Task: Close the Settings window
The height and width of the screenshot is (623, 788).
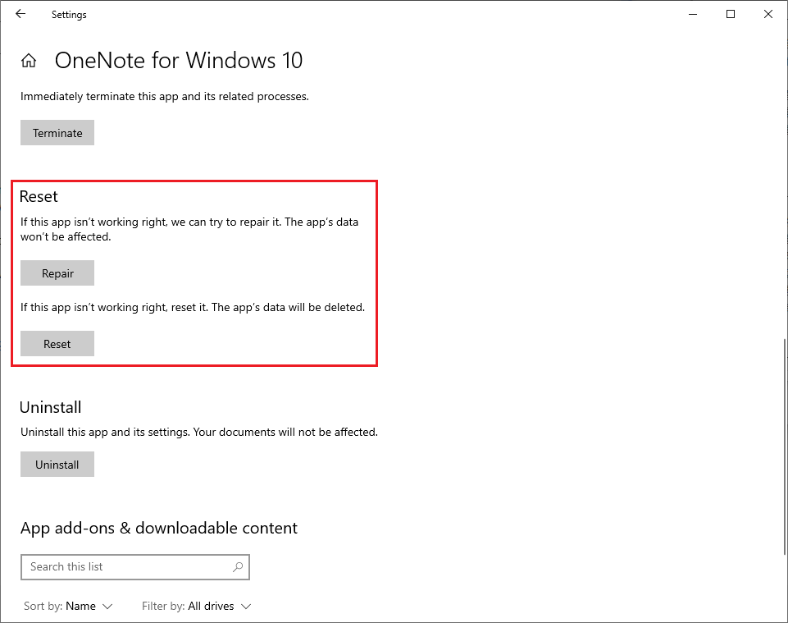Action: [768, 14]
